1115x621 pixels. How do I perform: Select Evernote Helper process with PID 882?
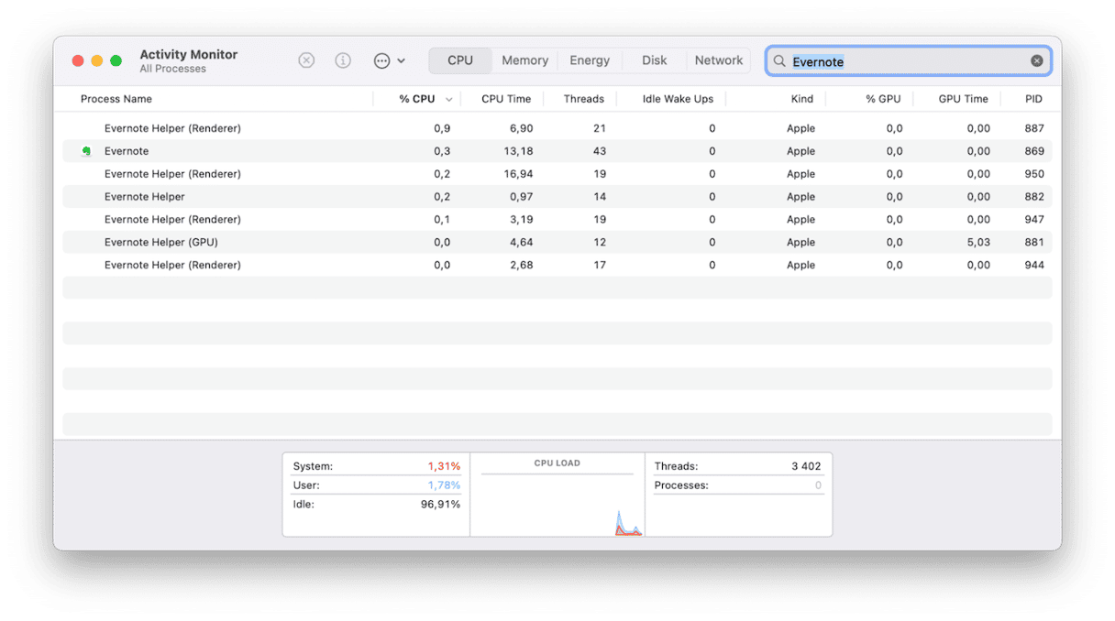145,197
